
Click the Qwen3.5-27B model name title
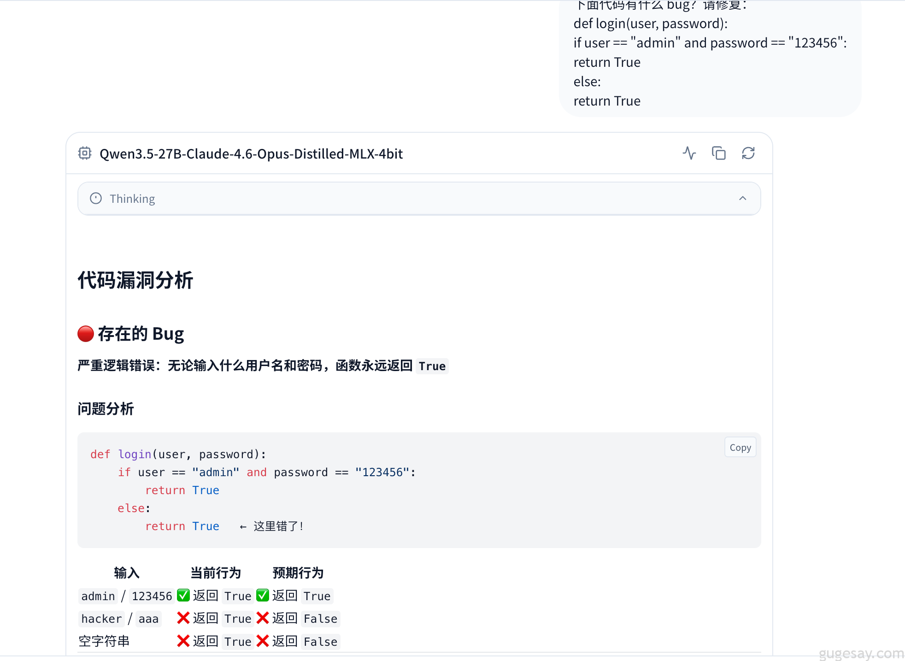[x=251, y=153]
